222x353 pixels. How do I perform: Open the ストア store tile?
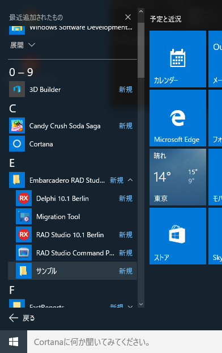click(178, 236)
